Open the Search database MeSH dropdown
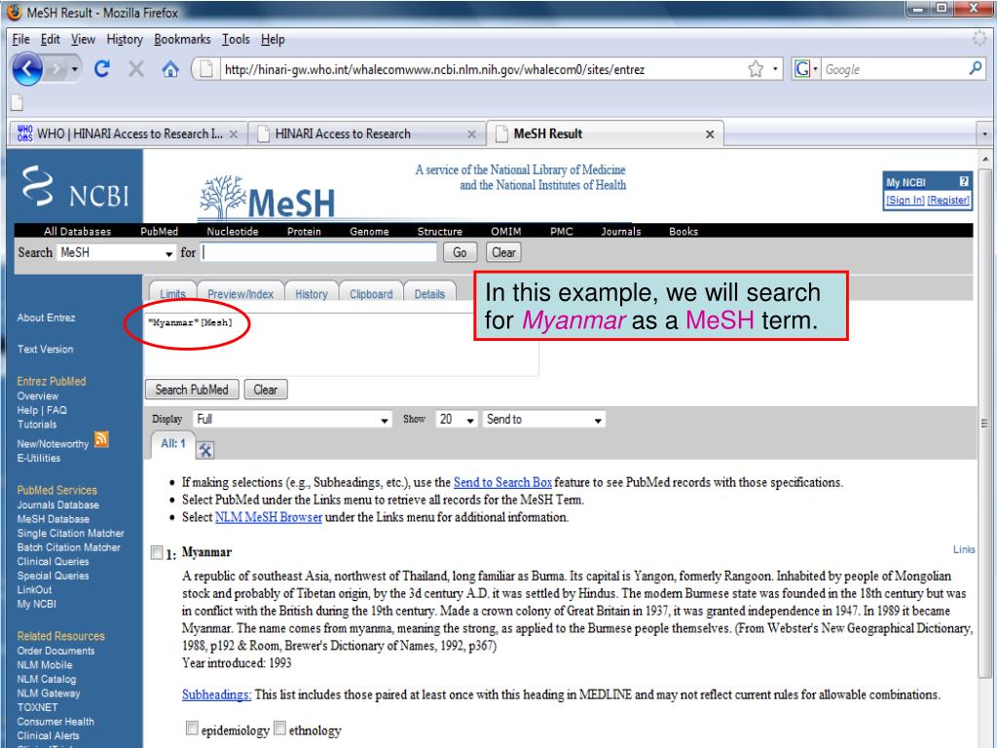Screen dimensions: 997x748 click(x=117, y=252)
